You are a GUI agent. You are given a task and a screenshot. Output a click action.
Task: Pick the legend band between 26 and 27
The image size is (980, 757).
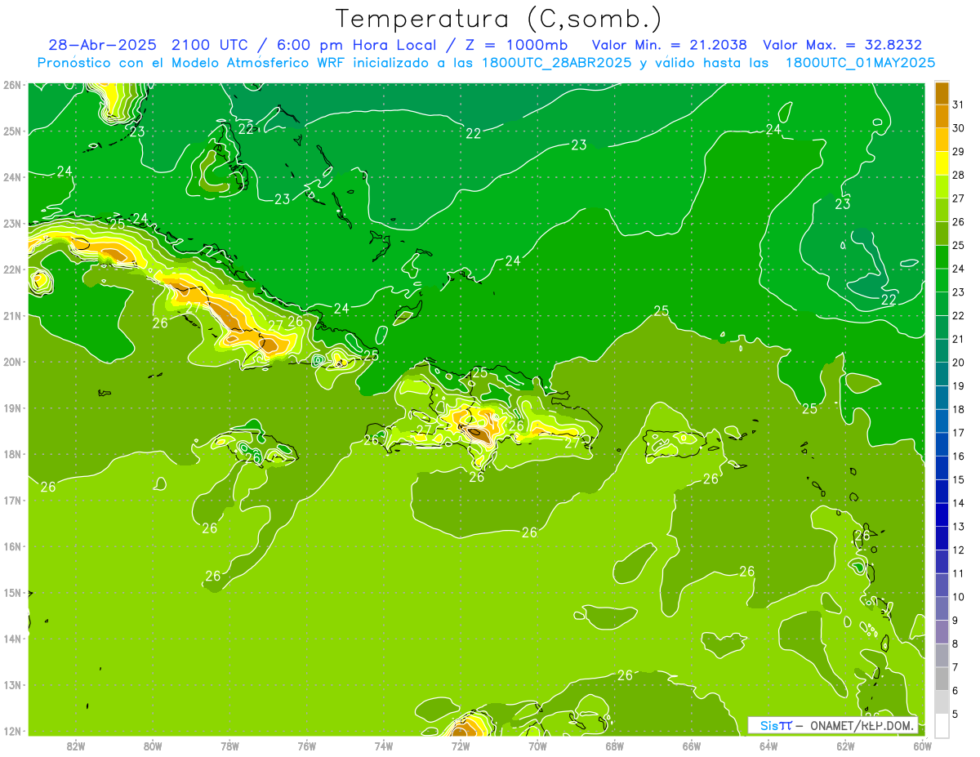click(942, 209)
